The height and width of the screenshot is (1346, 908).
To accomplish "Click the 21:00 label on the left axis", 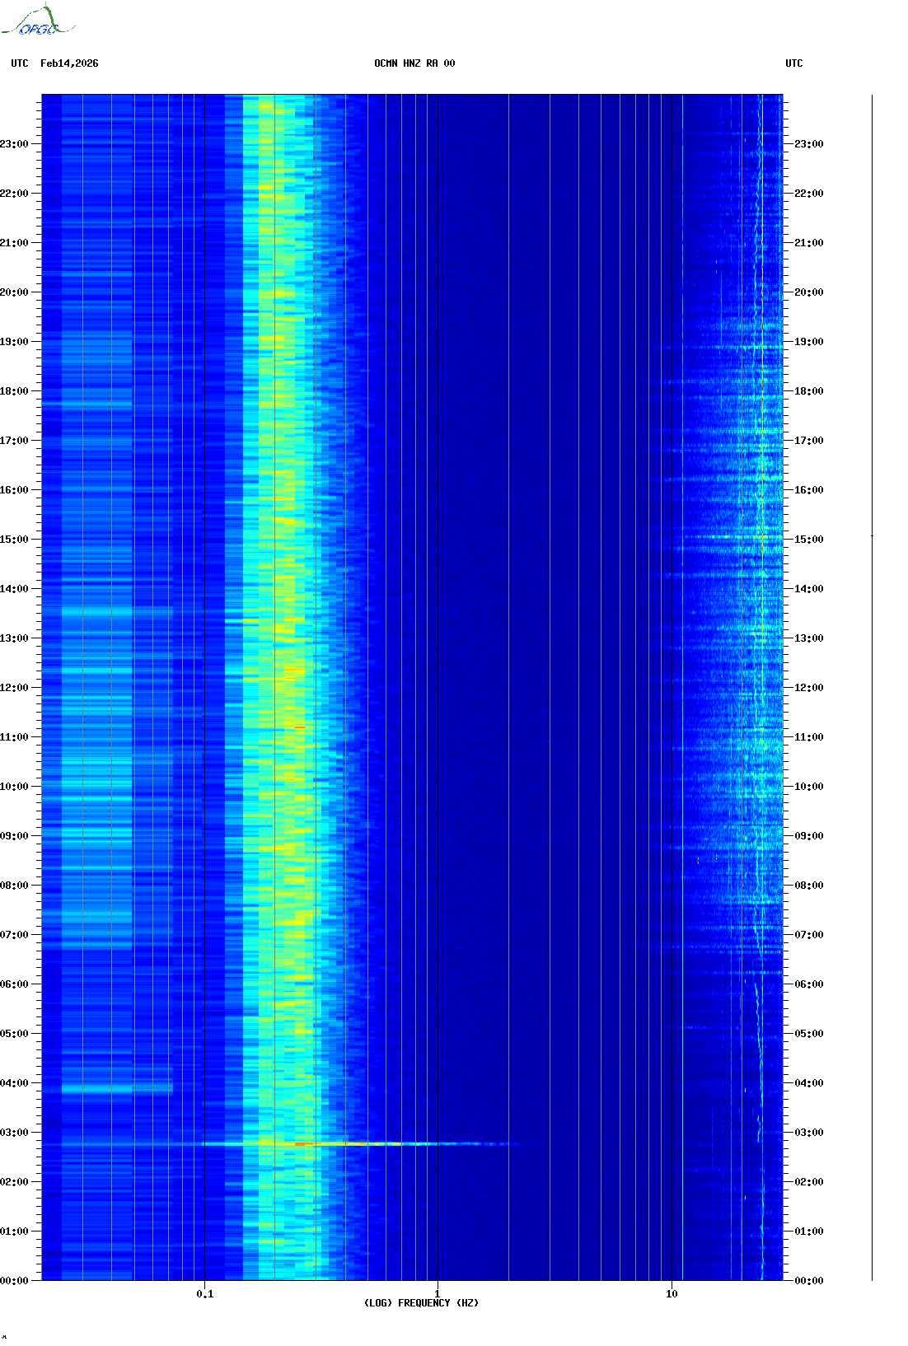I will point(14,243).
